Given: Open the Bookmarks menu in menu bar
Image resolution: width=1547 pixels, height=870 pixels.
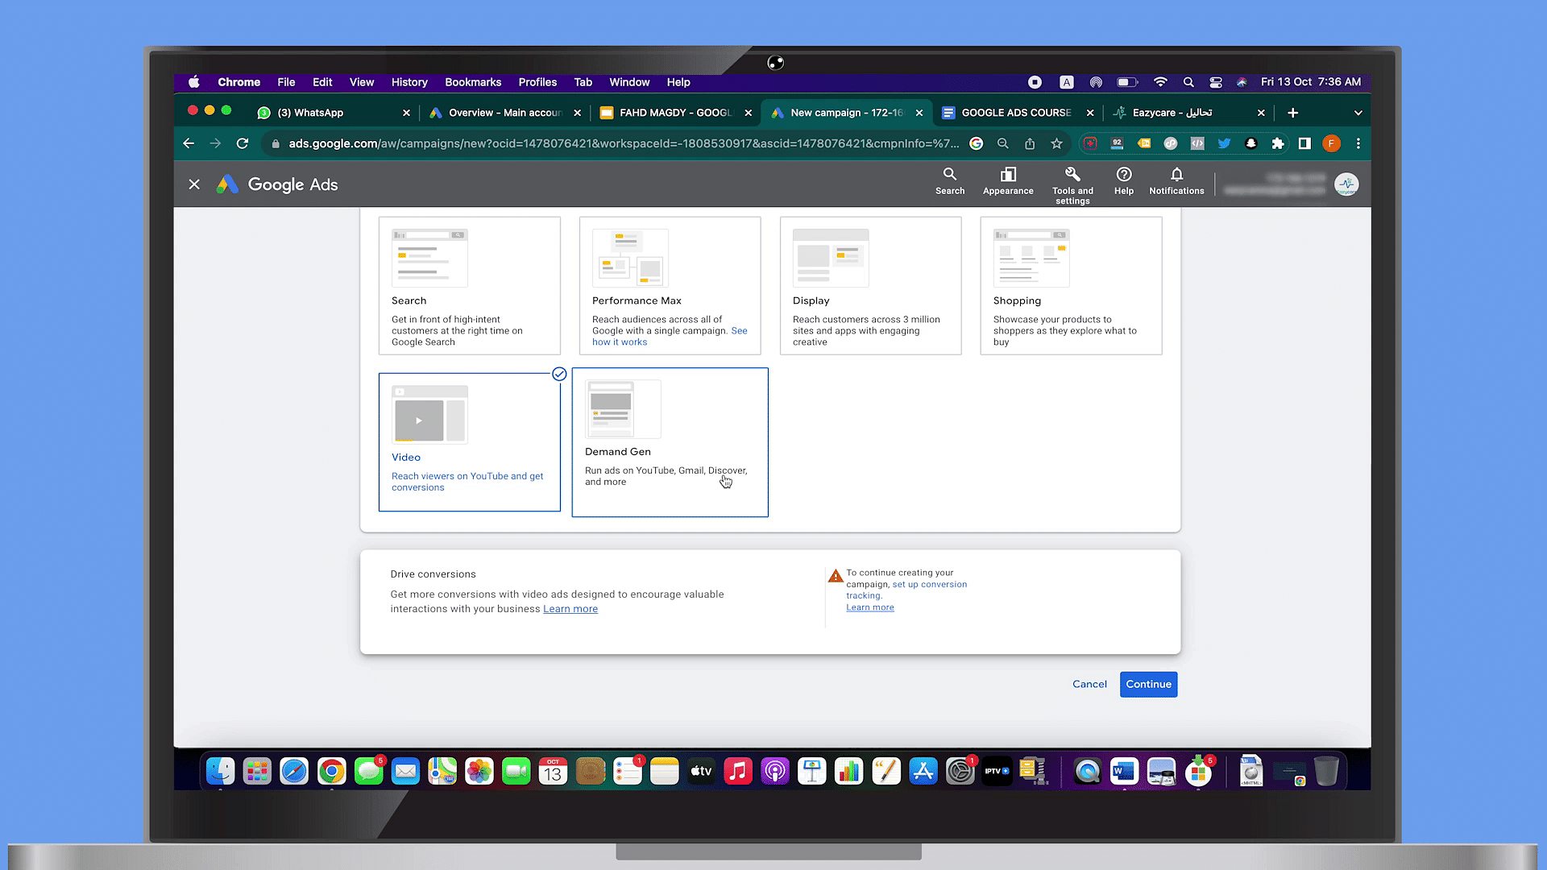Looking at the screenshot, I should click(473, 82).
